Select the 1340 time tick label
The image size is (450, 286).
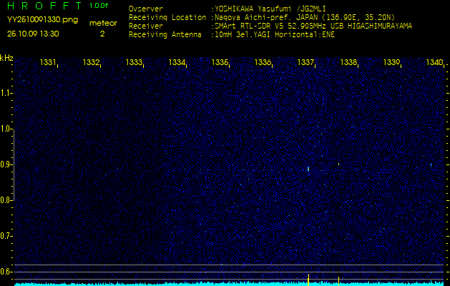(x=434, y=63)
